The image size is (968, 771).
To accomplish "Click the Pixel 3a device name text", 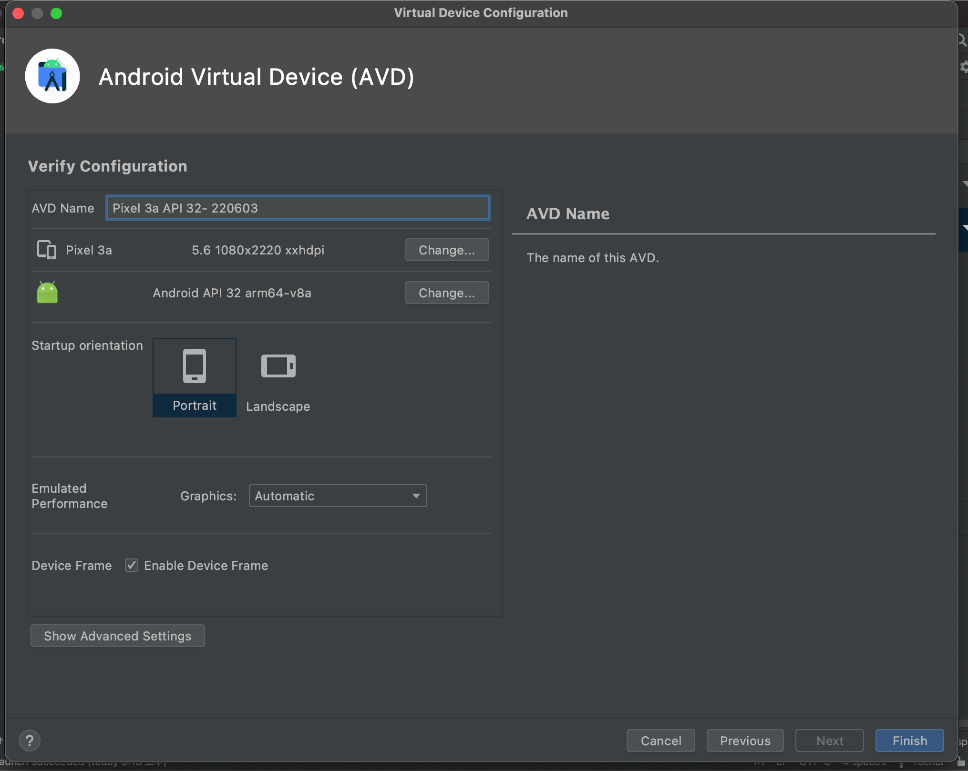I will [x=89, y=250].
